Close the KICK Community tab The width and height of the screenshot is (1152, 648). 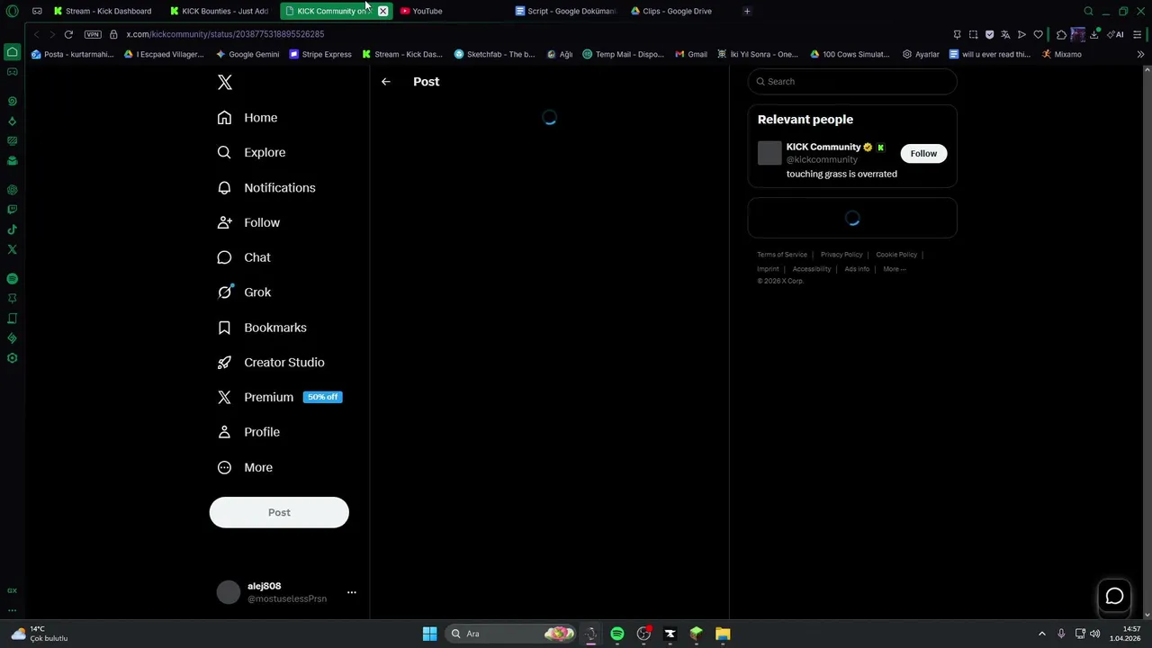click(382, 11)
